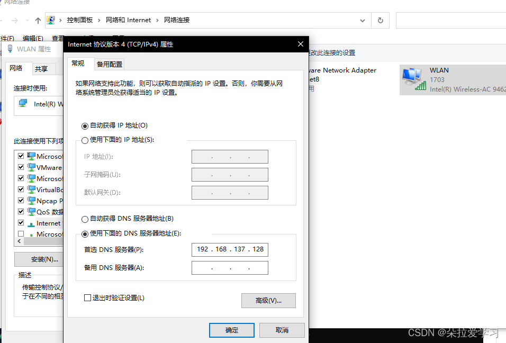Click the forward navigation arrow
The width and height of the screenshot is (506, 343).
pyautogui.click(x=15, y=20)
